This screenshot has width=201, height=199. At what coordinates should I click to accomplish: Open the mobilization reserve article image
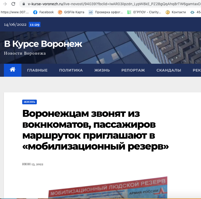(x=108, y=188)
